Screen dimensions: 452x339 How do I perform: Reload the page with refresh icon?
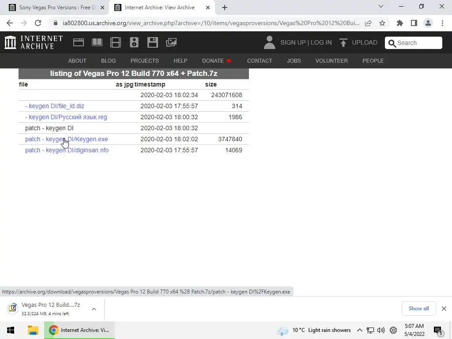coord(38,23)
